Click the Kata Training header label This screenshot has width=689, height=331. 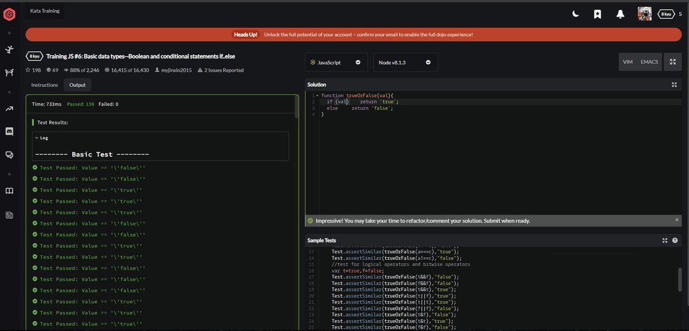click(x=45, y=10)
